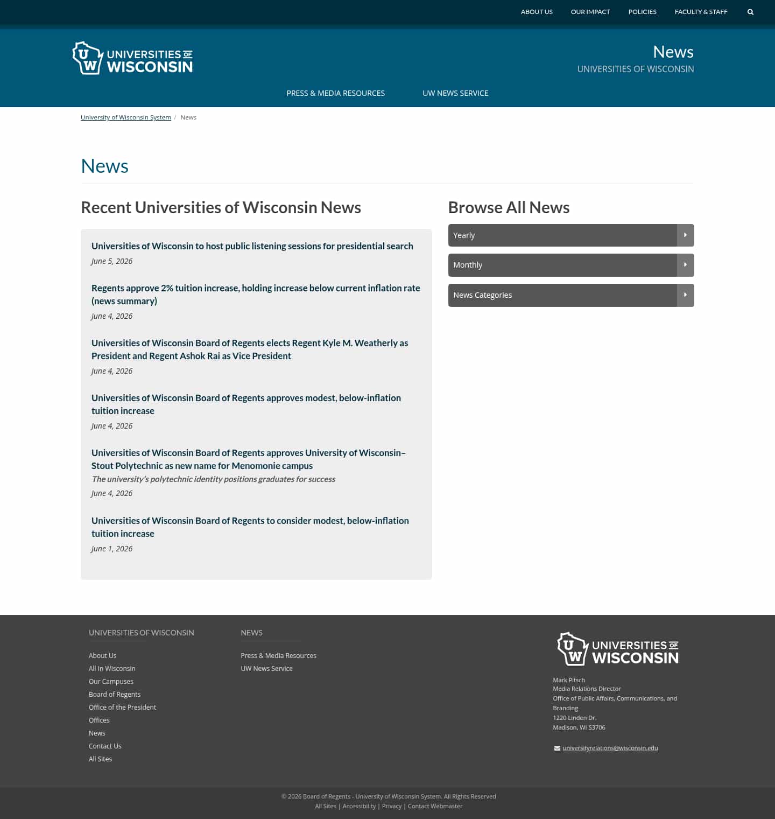Email universityrelations@wisconsin.edu link
Image resolution: width=775 pixels, height=819 pixels.
pos(610,748)
